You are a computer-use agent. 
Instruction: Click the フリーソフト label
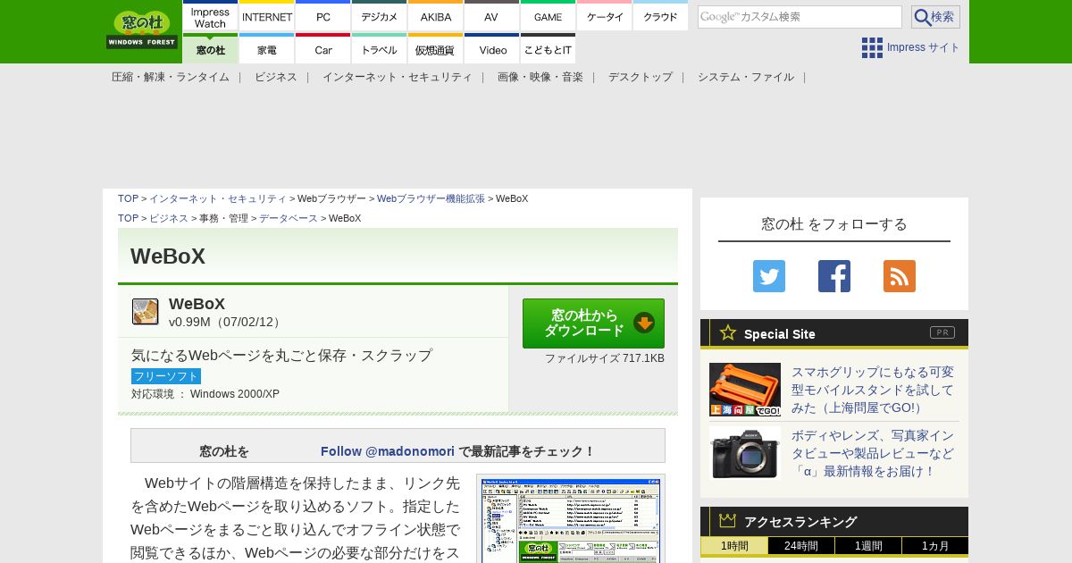pyautogui.click(x=166, y=376)
